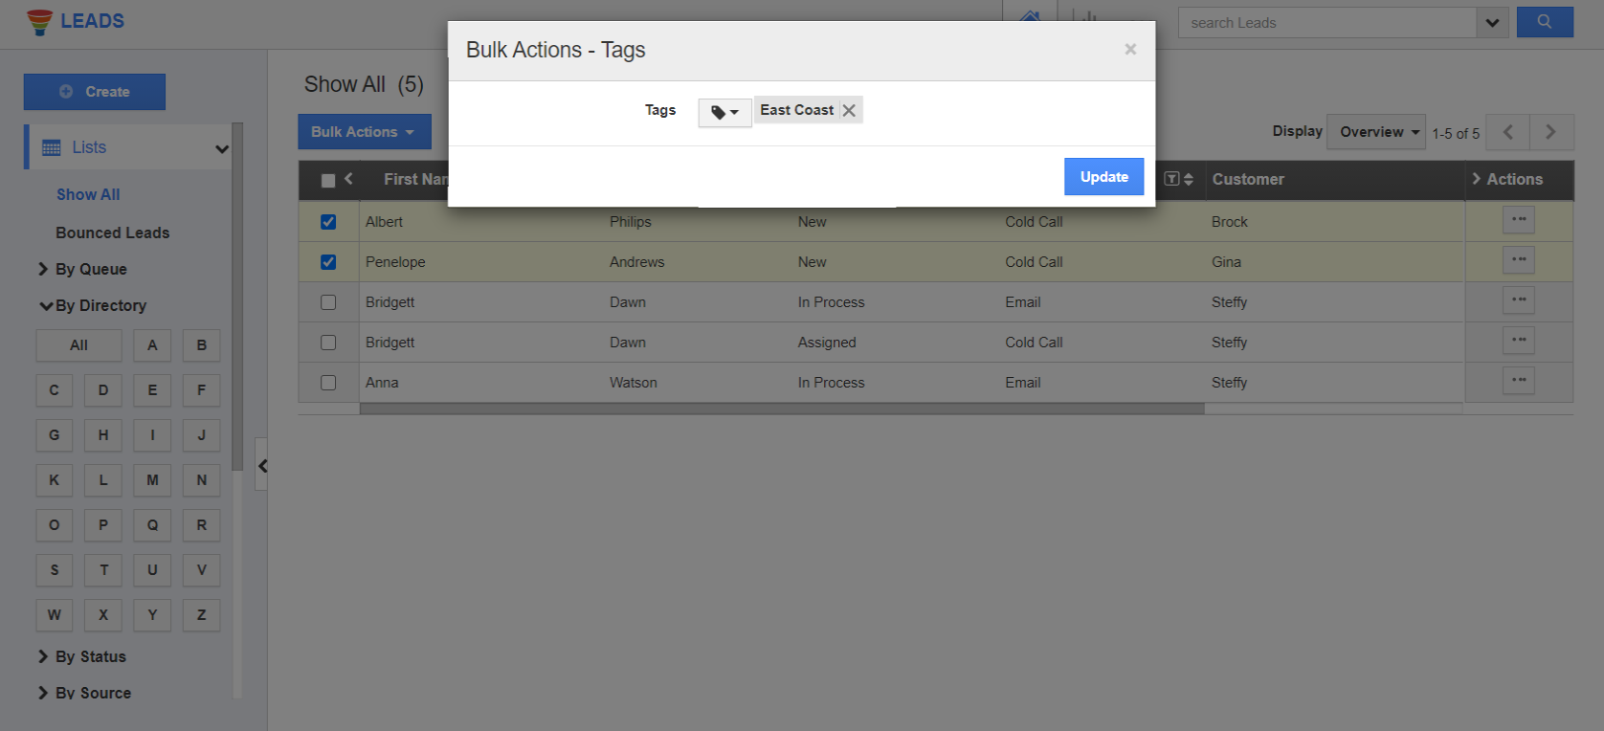Click the horizontal table scrollbar

coord(781,409)
